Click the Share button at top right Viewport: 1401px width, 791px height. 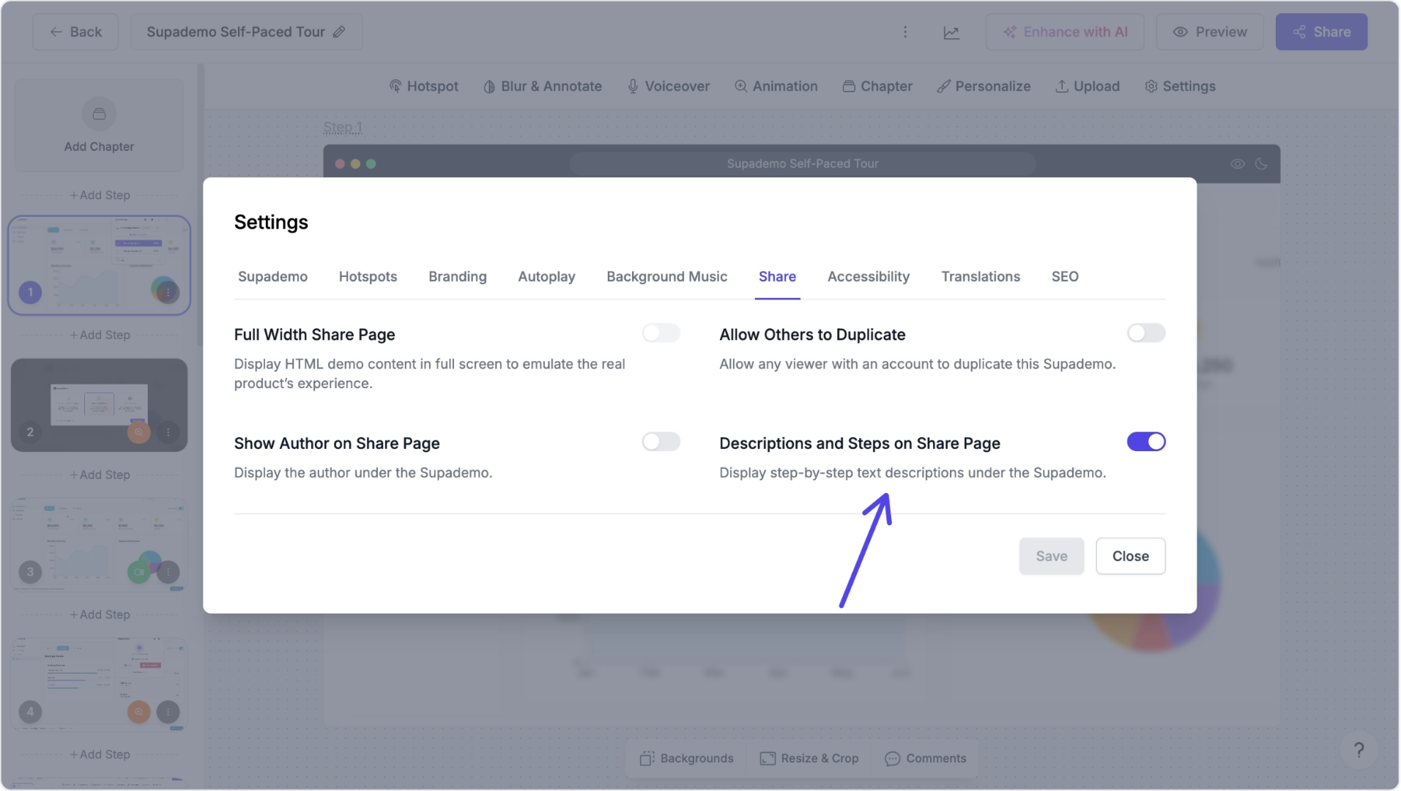tap(1321, 32)
